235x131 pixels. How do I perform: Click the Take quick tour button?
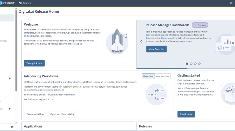[34, 63]
